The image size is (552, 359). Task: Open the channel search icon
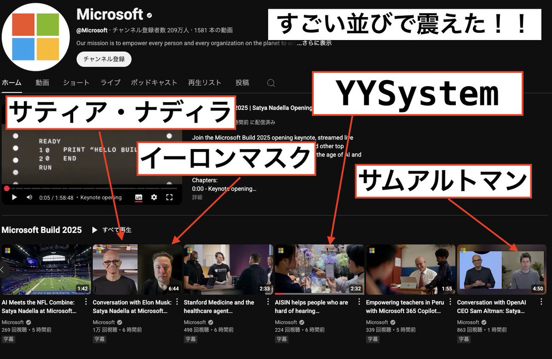coord(270,83)
